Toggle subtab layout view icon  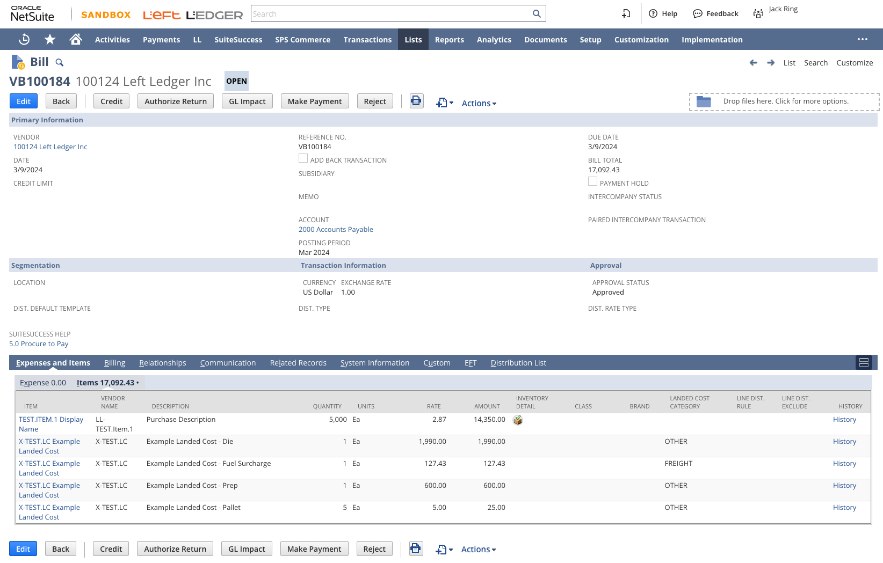[864, 363]
